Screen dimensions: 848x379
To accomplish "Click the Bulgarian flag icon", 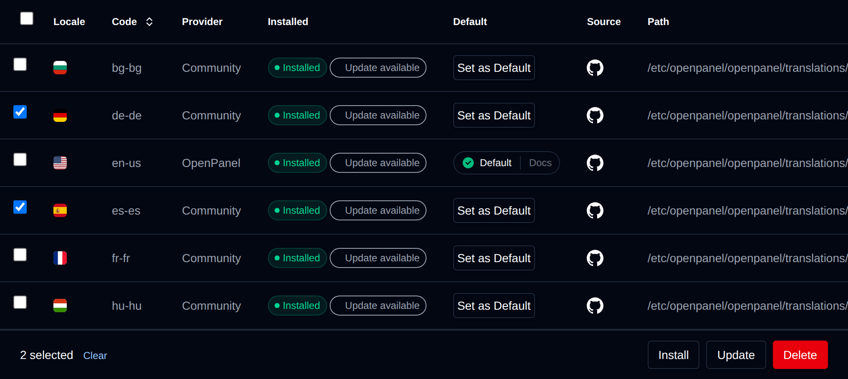I will 60,68.
